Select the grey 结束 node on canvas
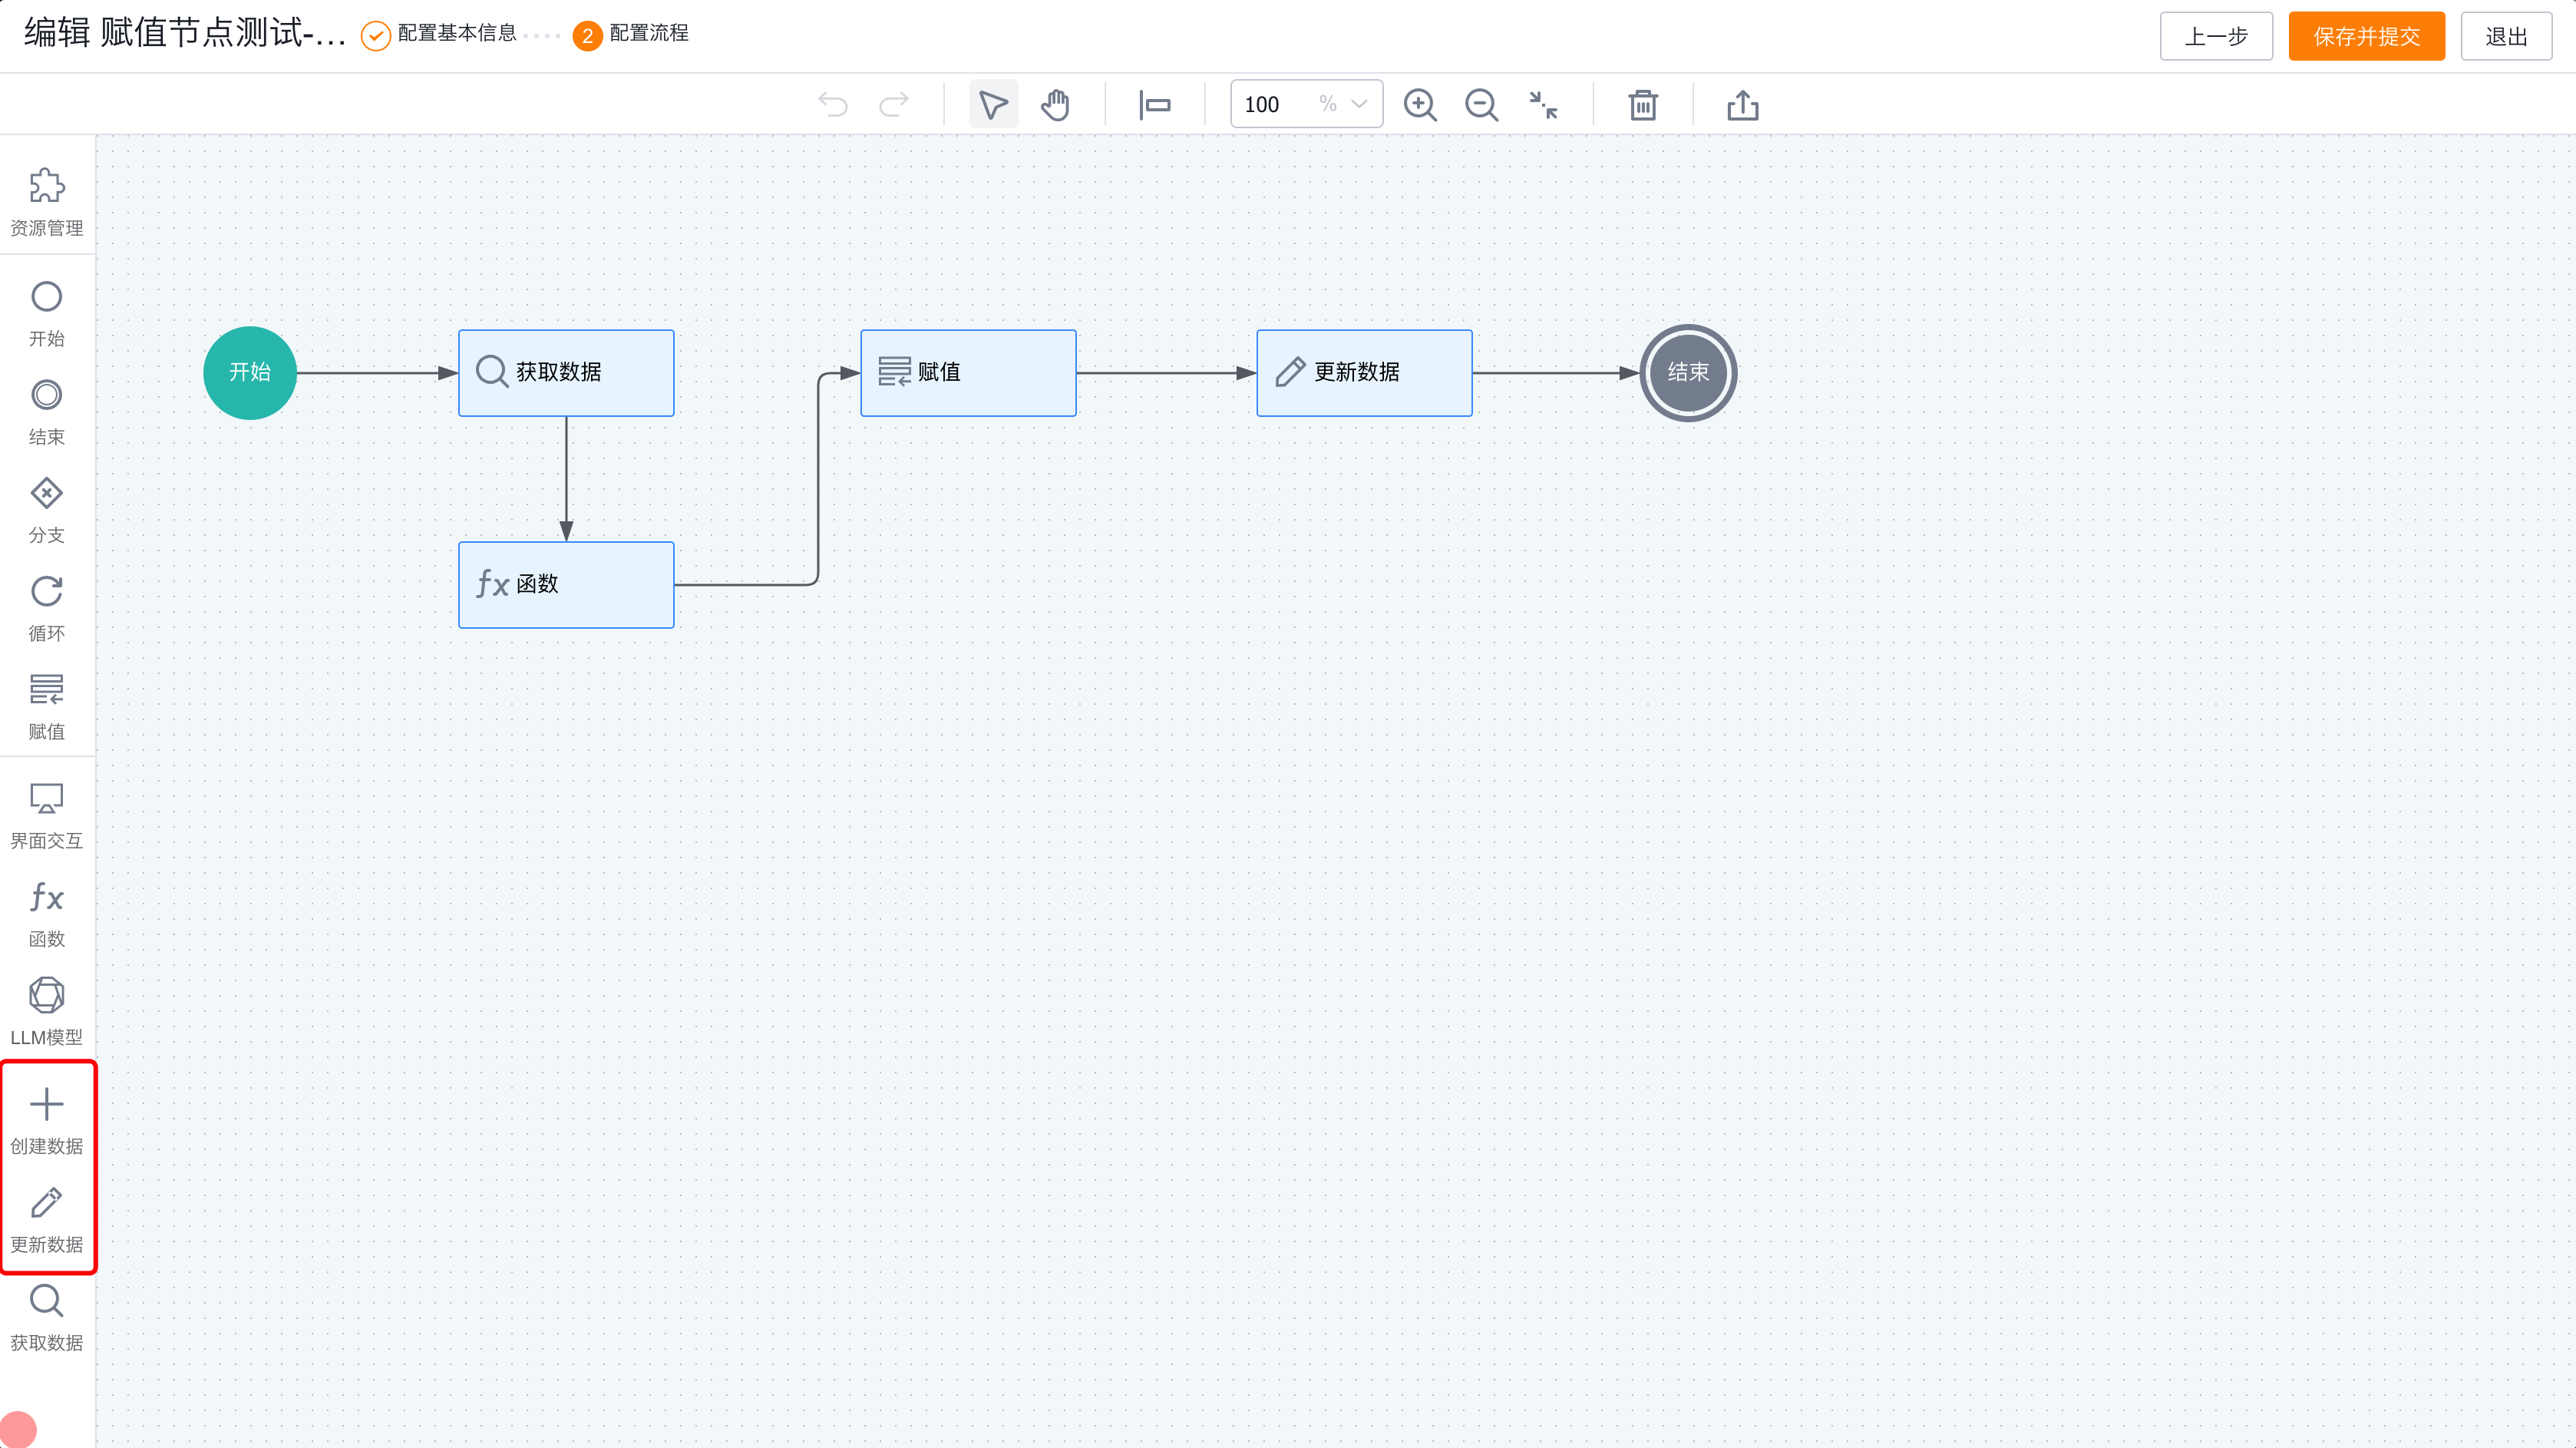Viewport: 2576px width, 1448px height. click(1688, 372)
